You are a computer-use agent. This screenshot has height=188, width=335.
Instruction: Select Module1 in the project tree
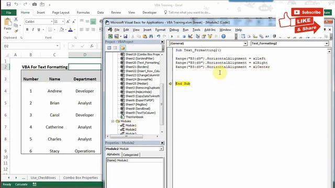(x=131, y=125)
